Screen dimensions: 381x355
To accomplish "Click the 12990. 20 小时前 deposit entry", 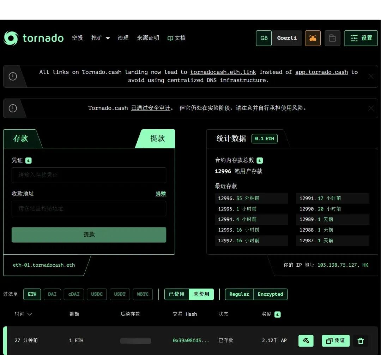I will click(x=333, y=209).
